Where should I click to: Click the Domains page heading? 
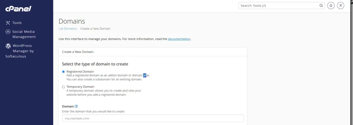click(72, 21)
